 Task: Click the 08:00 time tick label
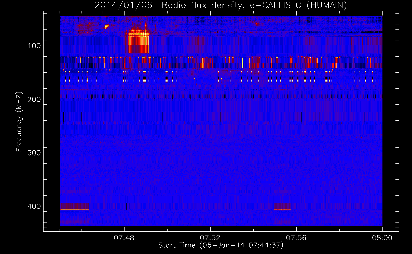coord(382,238)
